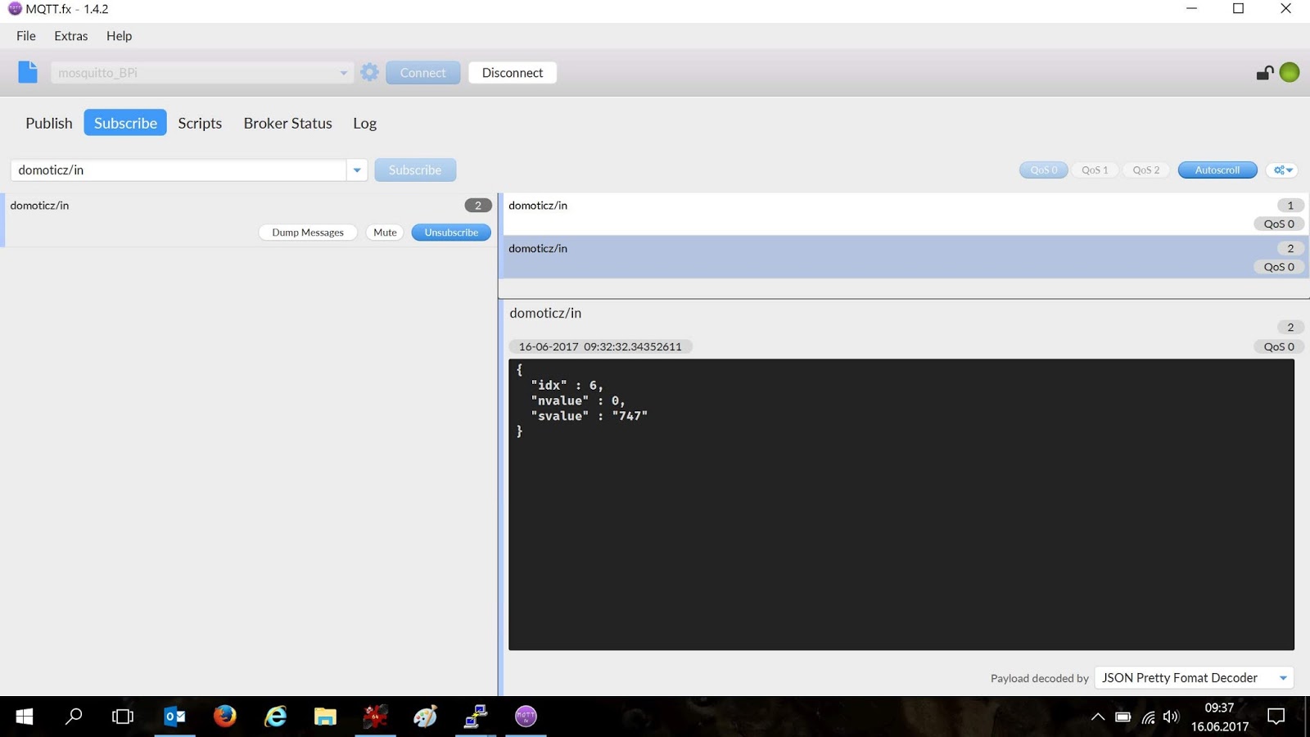Check the battery tray icon
Viewport: 1310px width, 737px height.
1123,717
